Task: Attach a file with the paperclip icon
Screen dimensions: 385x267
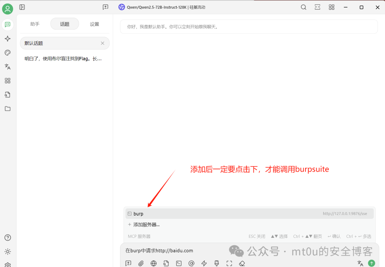Action: (141, 263)
